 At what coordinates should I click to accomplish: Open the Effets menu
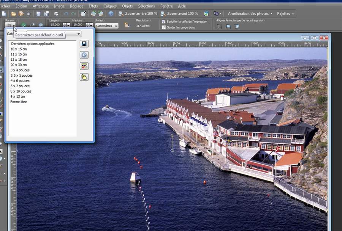(93, 6)
